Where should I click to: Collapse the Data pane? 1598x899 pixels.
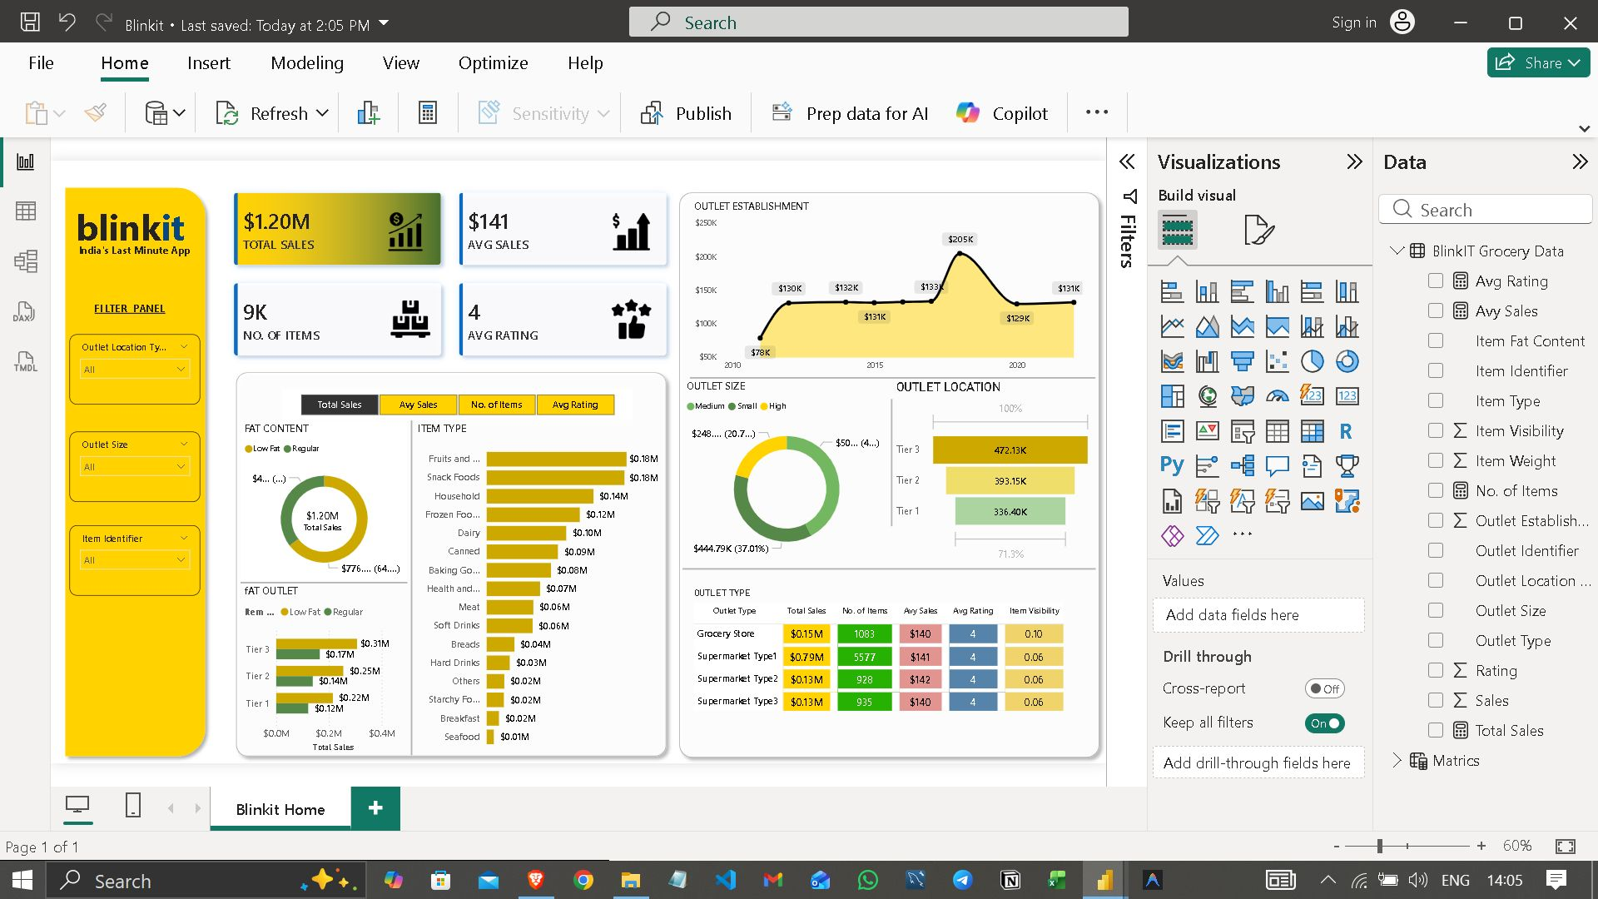coord(1580,161)
